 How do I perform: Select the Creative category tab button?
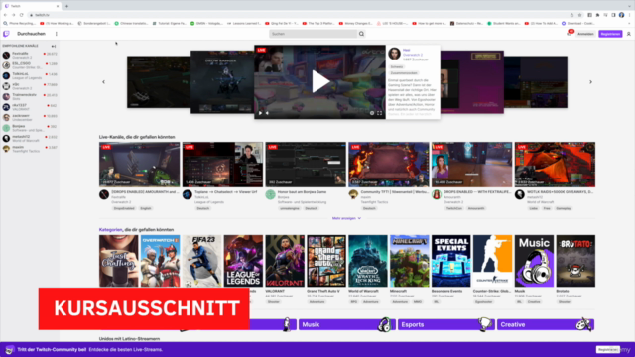(x=546, y=324)
